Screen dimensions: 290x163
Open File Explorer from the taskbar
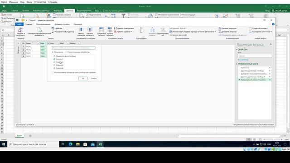pos(78,144)
